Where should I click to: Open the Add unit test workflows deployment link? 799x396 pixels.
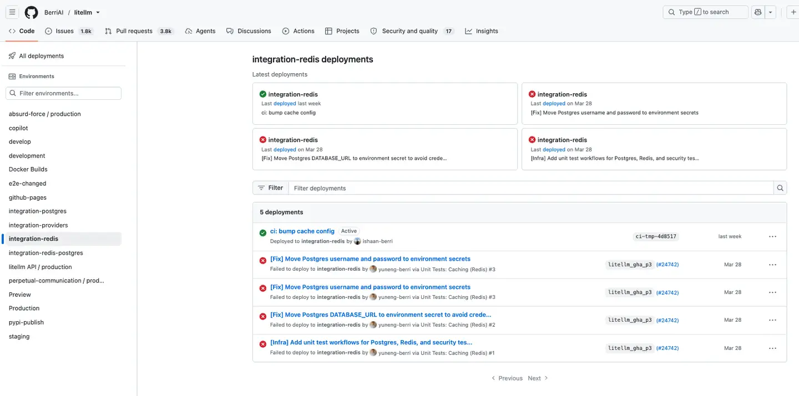(x=371, y=342)
